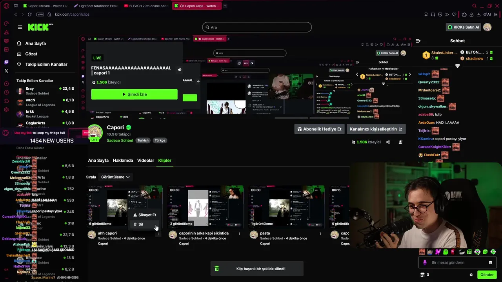Image resolution: width=502 pixels, height=282 pixels.
Task: Click the Opera GX logo button
Action: click(x=6, y=6)
